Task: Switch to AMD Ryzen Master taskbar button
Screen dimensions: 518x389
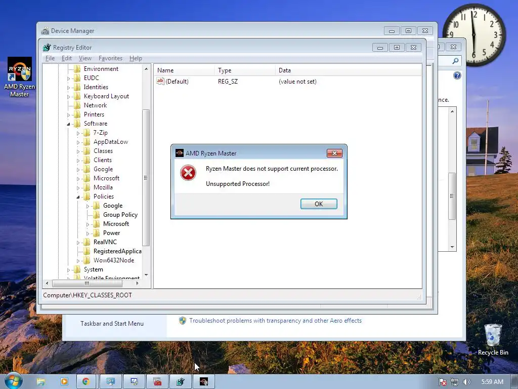Action: 204,382
